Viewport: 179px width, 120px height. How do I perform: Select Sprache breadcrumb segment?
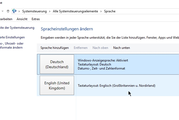coord(110,11)
